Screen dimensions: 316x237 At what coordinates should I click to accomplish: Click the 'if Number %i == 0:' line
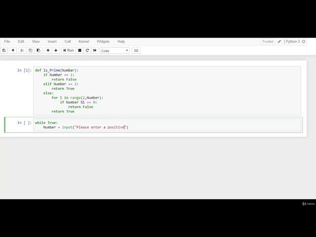coord(79,102)
